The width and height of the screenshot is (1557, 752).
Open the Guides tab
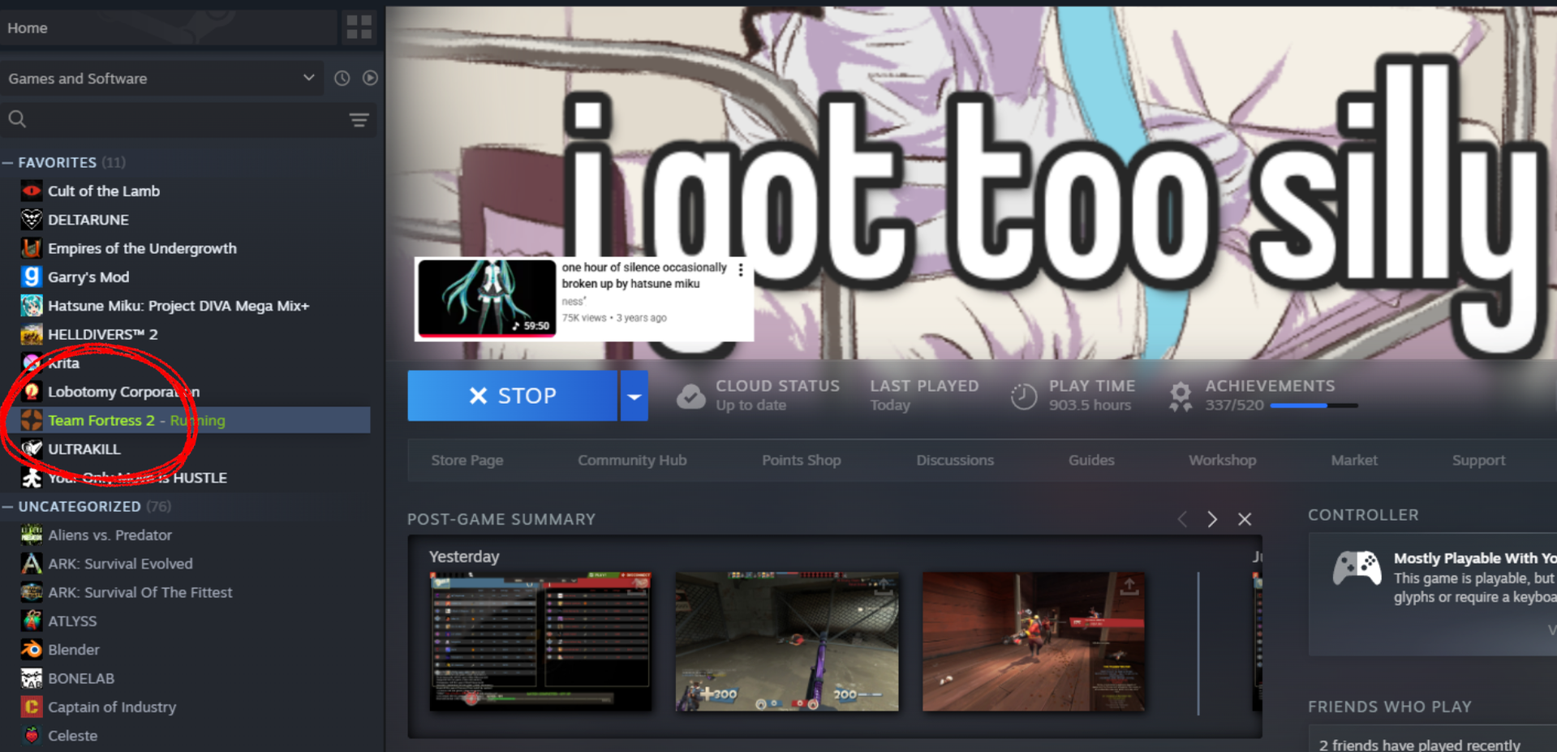(x=1091, y=460)
